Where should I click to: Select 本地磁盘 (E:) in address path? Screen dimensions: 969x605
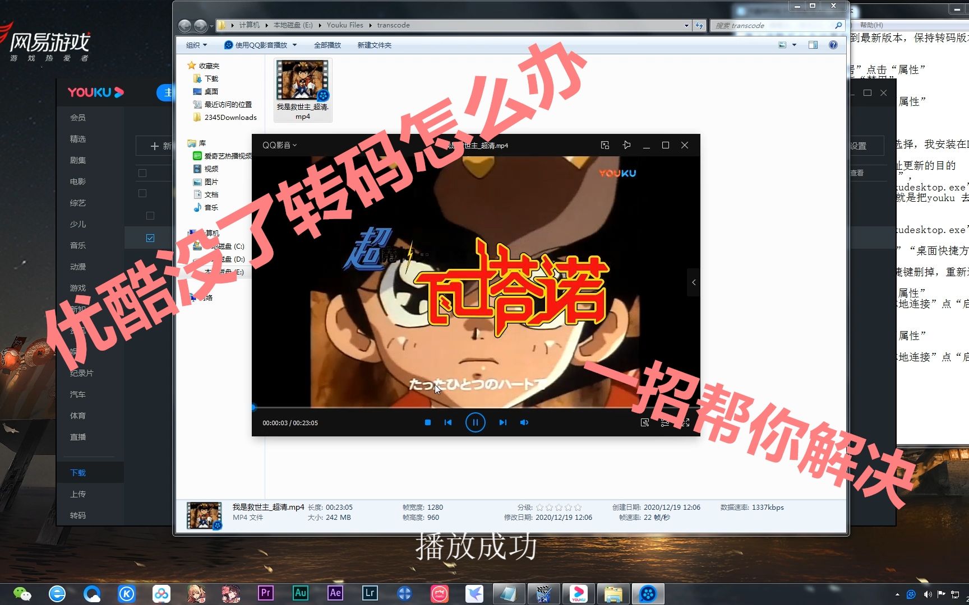tap(293, 25)
